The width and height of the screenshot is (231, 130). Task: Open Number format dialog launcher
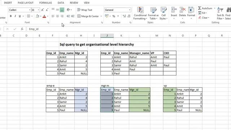tap(130, 22)
